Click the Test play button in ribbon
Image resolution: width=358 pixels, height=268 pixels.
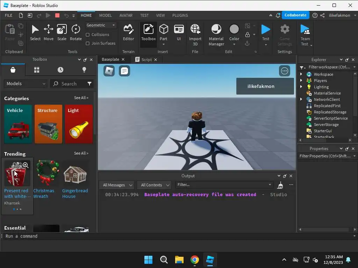point(266,30)
